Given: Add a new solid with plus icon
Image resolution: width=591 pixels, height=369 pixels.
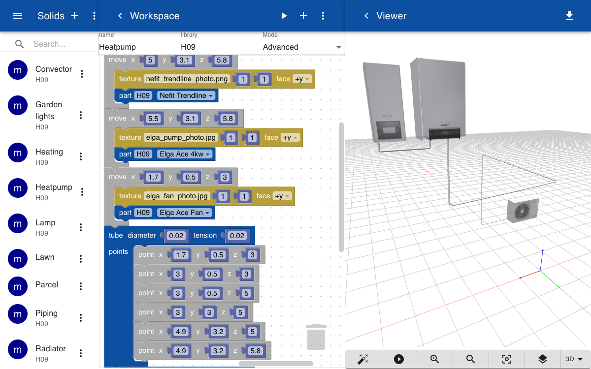Looking at the screenshot, I should pos(75,16).
